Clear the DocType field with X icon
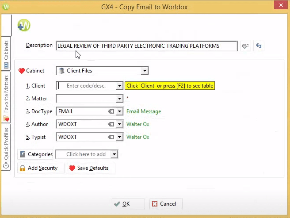Screen dimensions: 290x218 click(x=111, y=111)
